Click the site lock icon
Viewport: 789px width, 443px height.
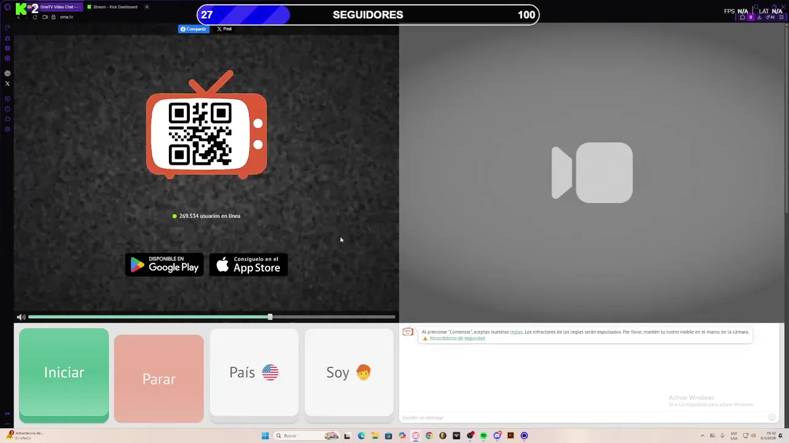(54, 17)
